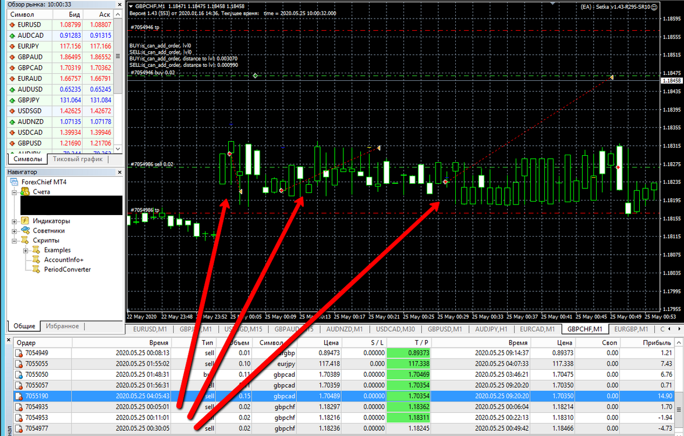Switch to the USDCAD,M30 chart tab
This screenshot has height=436, width=684.
coord(395,329)
